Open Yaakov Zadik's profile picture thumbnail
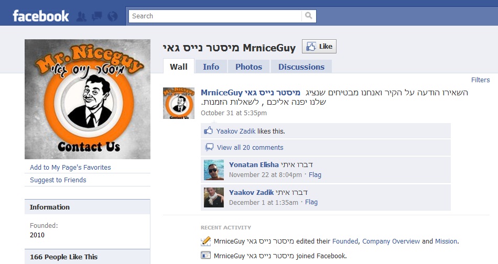The image size is (498, 264). [214, 197]
